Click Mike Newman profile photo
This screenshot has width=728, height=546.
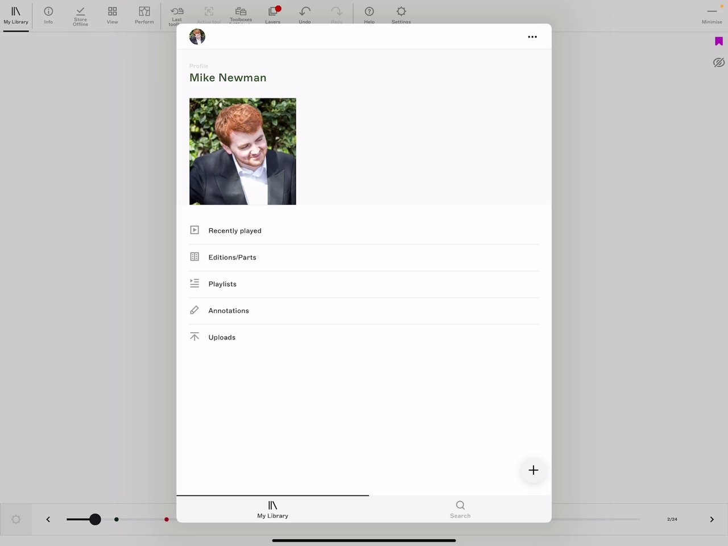pyautogui.click(x=243, y=151)
